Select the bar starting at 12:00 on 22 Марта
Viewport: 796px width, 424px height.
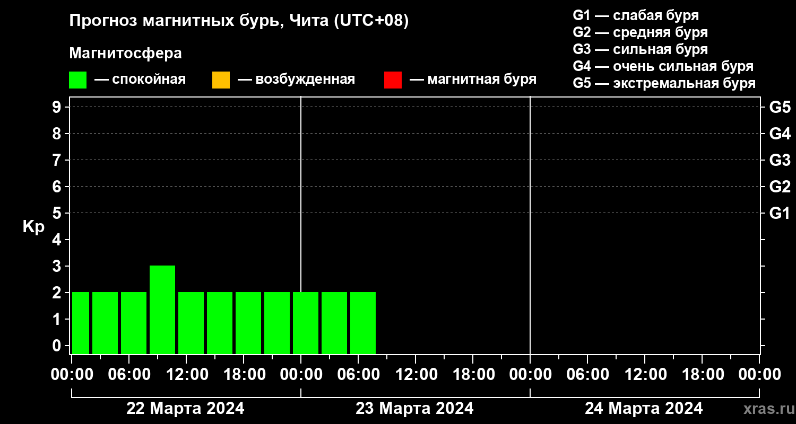click(x=191, y=323)
